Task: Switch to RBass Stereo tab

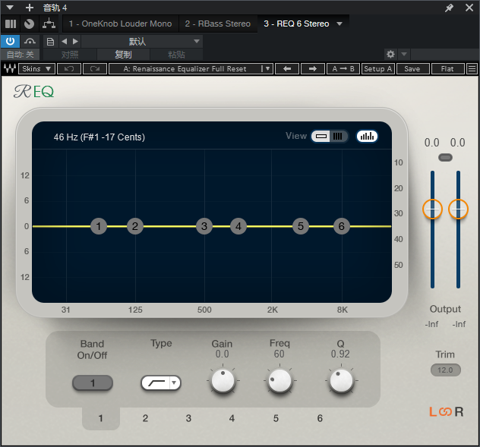Action: [218, 24]
